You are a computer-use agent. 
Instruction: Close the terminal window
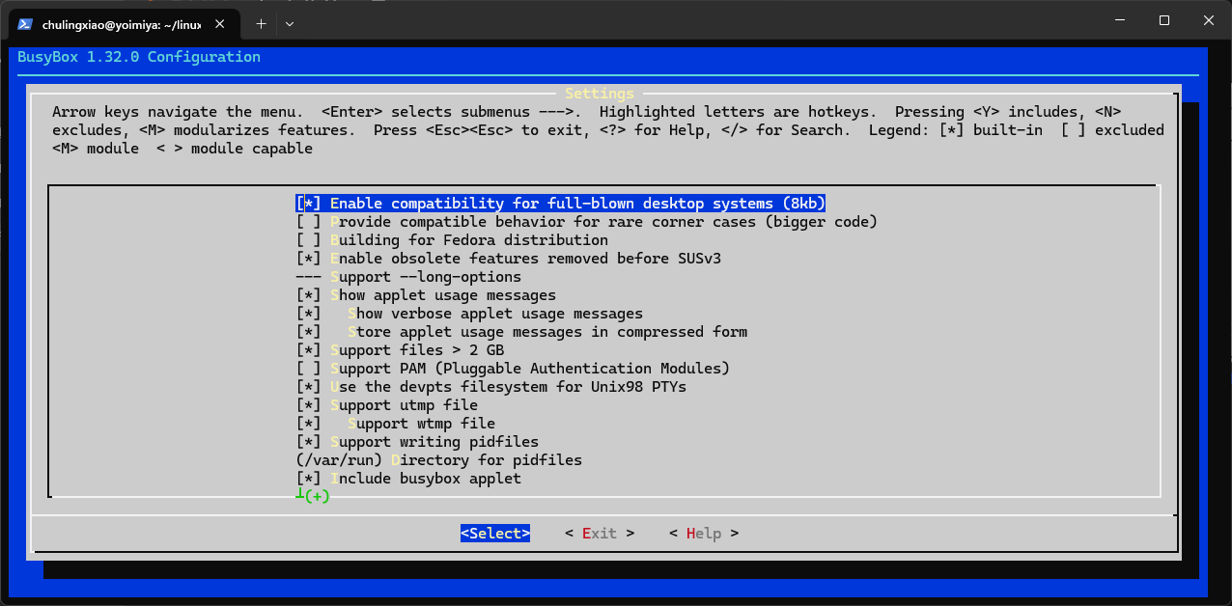point(1208,20)
